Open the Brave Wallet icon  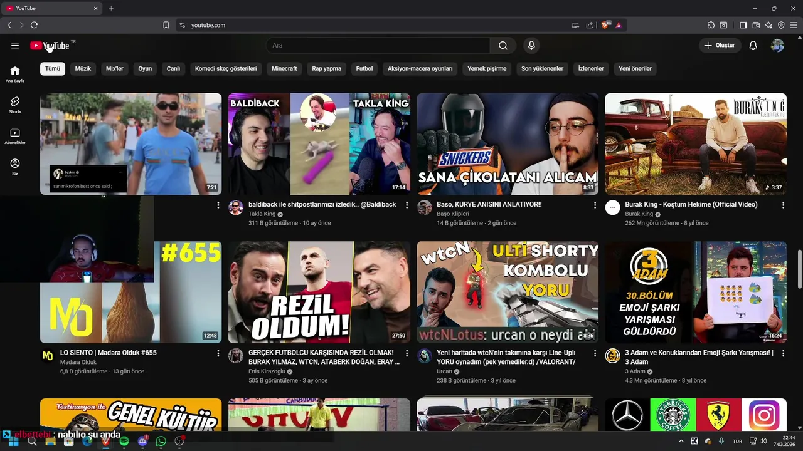(x=756, y=25)
